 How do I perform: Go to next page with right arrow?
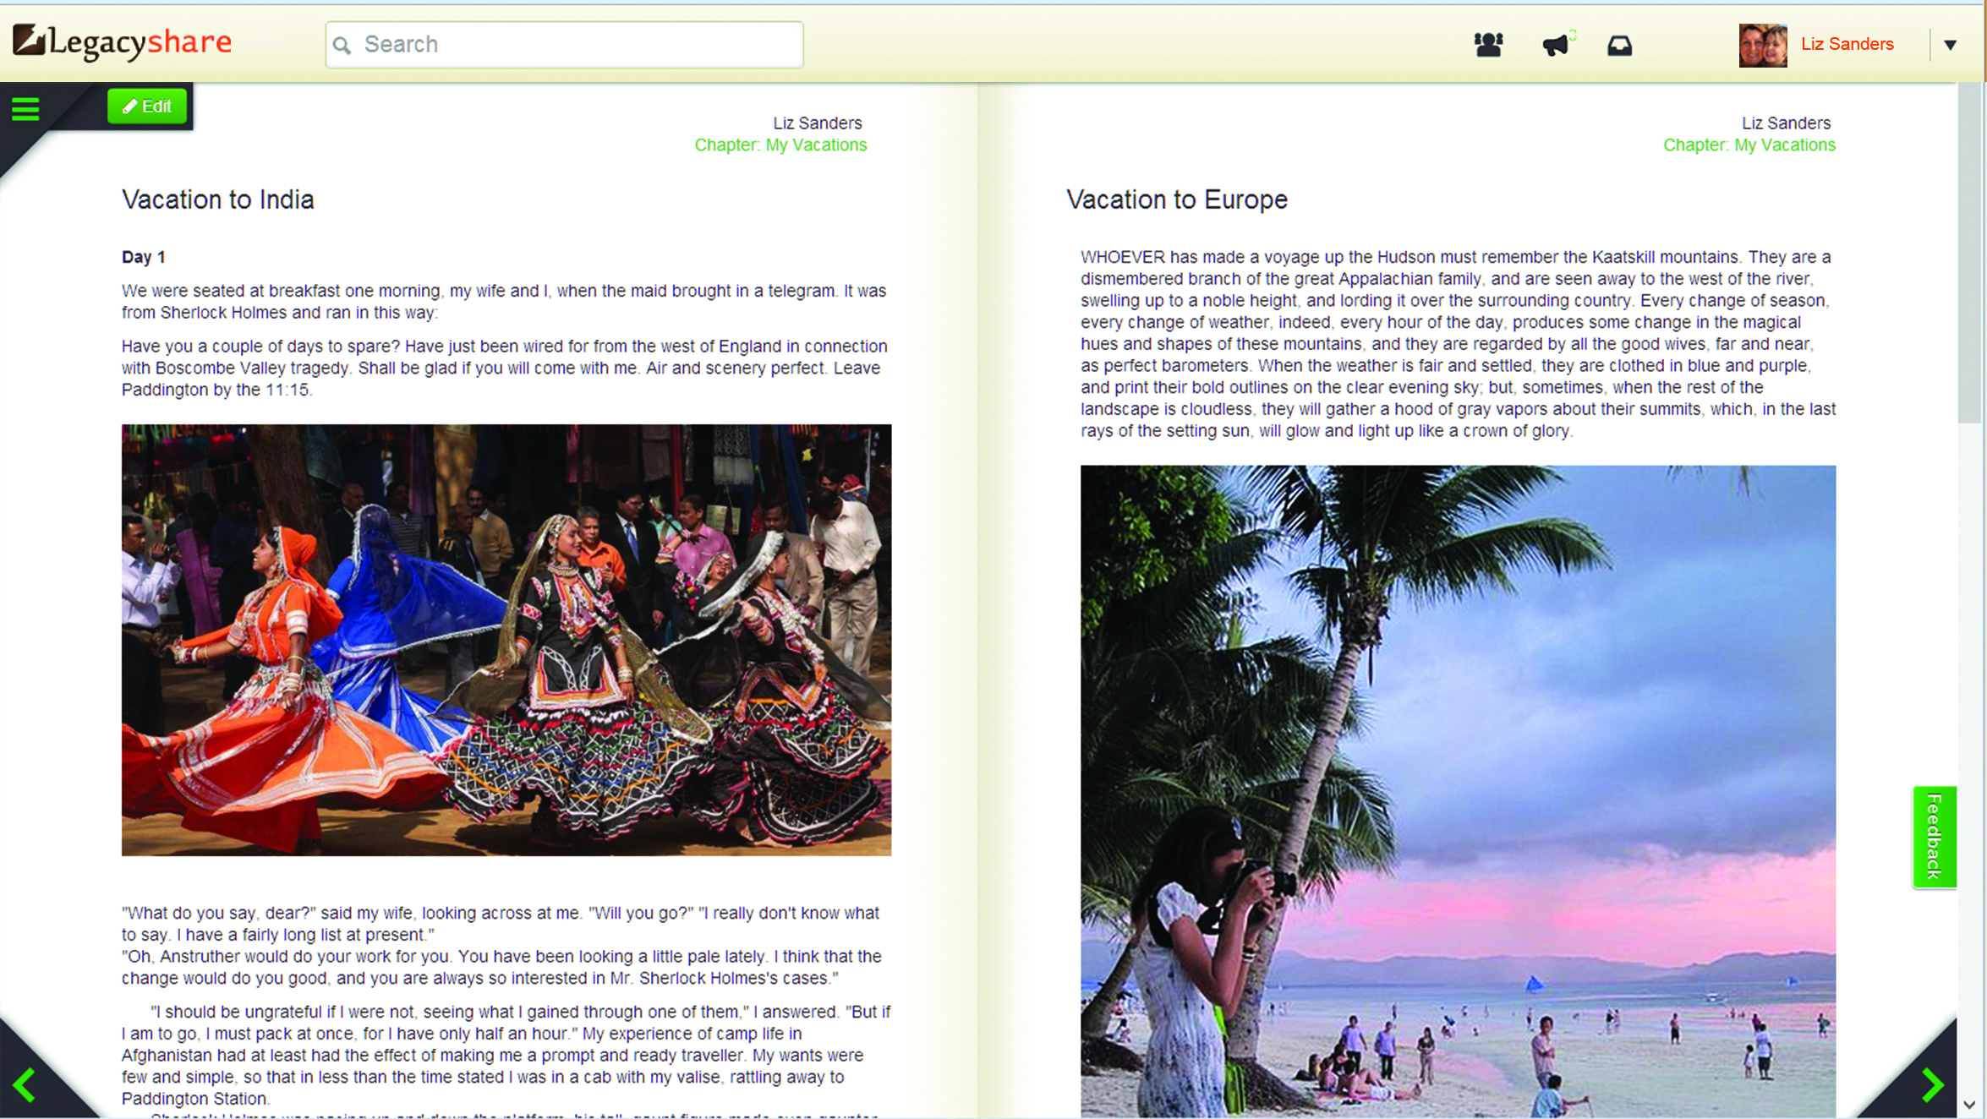pos(1931,1084)
